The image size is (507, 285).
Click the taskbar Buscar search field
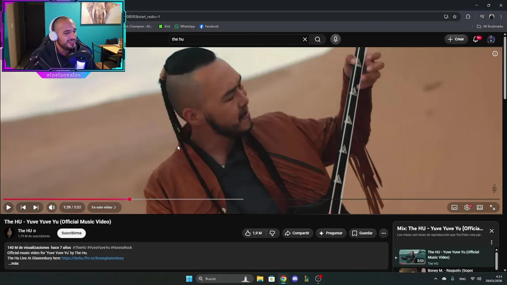(x=224, y=279)
